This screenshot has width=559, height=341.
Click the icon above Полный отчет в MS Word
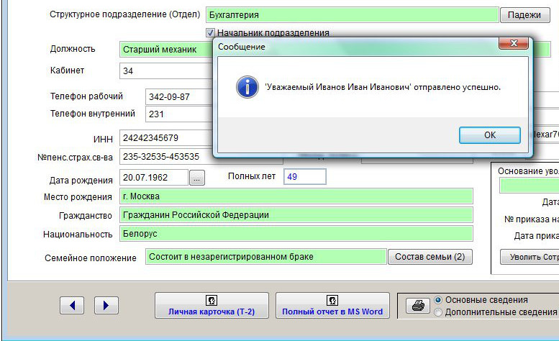(x=332, y=300)
